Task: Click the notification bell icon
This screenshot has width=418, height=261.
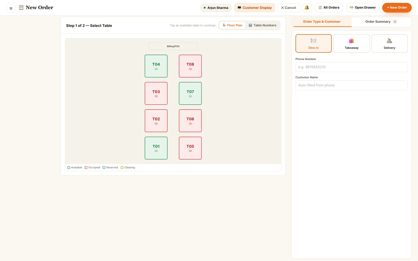Action: 307,8
